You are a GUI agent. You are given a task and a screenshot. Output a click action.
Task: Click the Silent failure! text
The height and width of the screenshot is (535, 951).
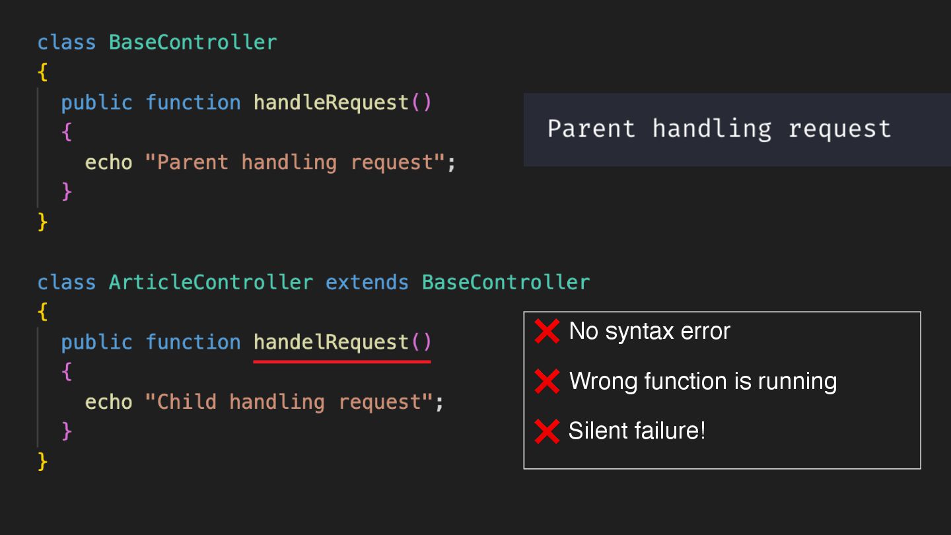pyautogui.click(x=637, y=431)
